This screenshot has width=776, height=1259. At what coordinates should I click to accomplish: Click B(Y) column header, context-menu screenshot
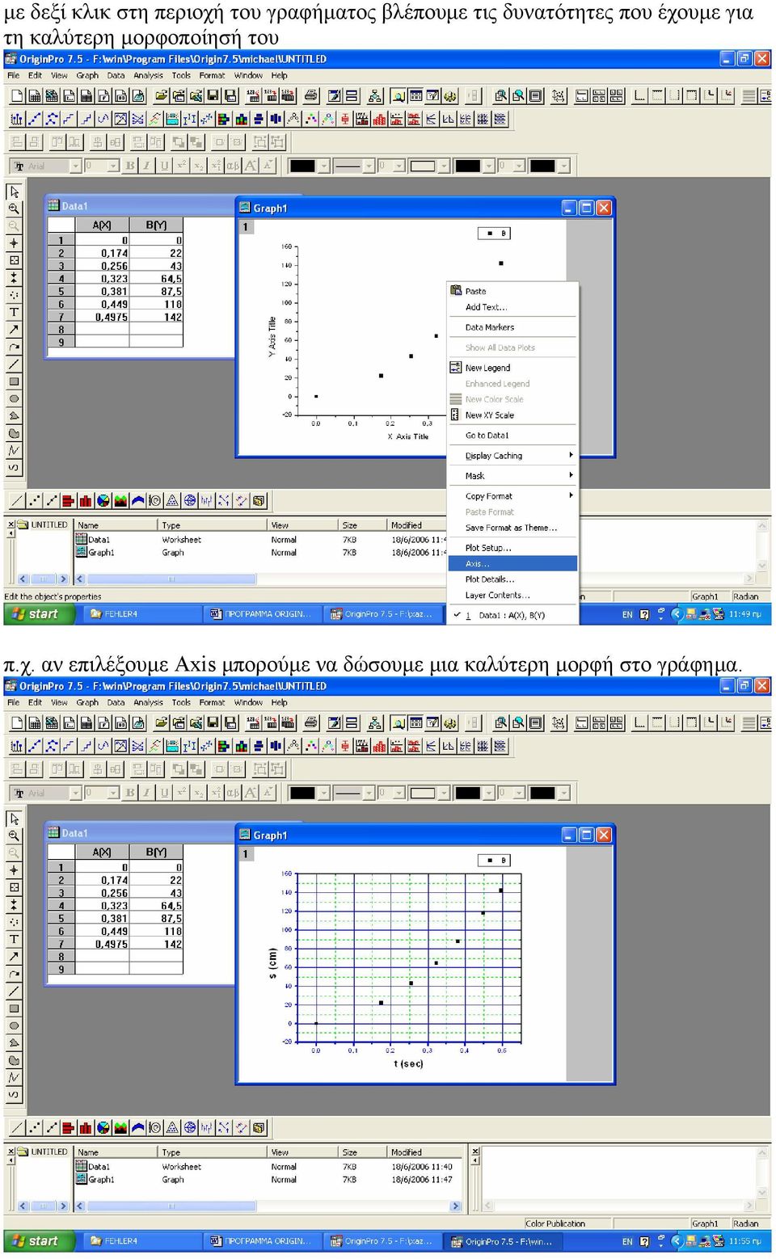(x=156, y=225)
